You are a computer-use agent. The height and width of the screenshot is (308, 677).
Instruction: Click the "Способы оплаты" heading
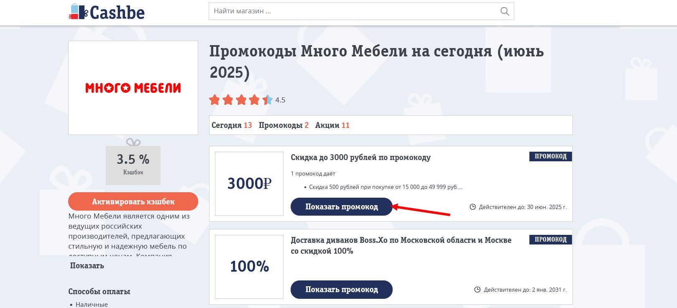pos(99,292)
